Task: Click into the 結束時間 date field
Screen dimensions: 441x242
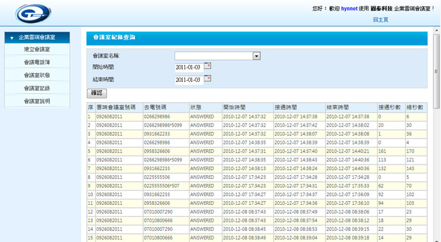Action: click(x=189, y=80)
